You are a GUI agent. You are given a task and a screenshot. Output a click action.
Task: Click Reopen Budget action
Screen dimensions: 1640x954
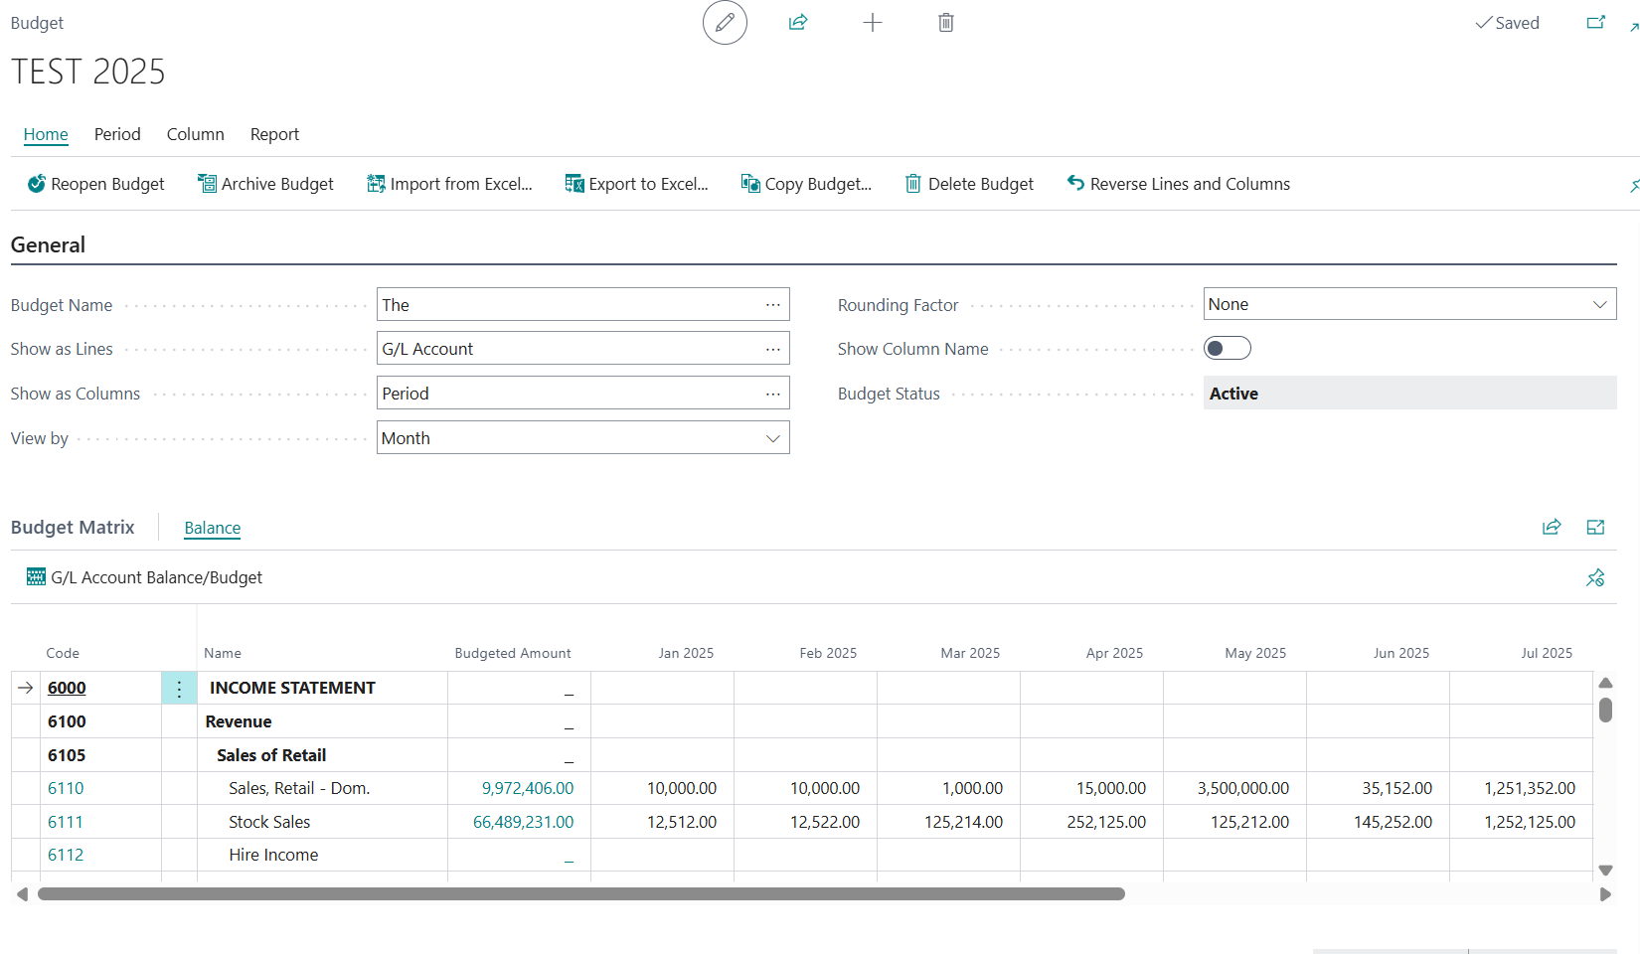[x=96, y=184]
